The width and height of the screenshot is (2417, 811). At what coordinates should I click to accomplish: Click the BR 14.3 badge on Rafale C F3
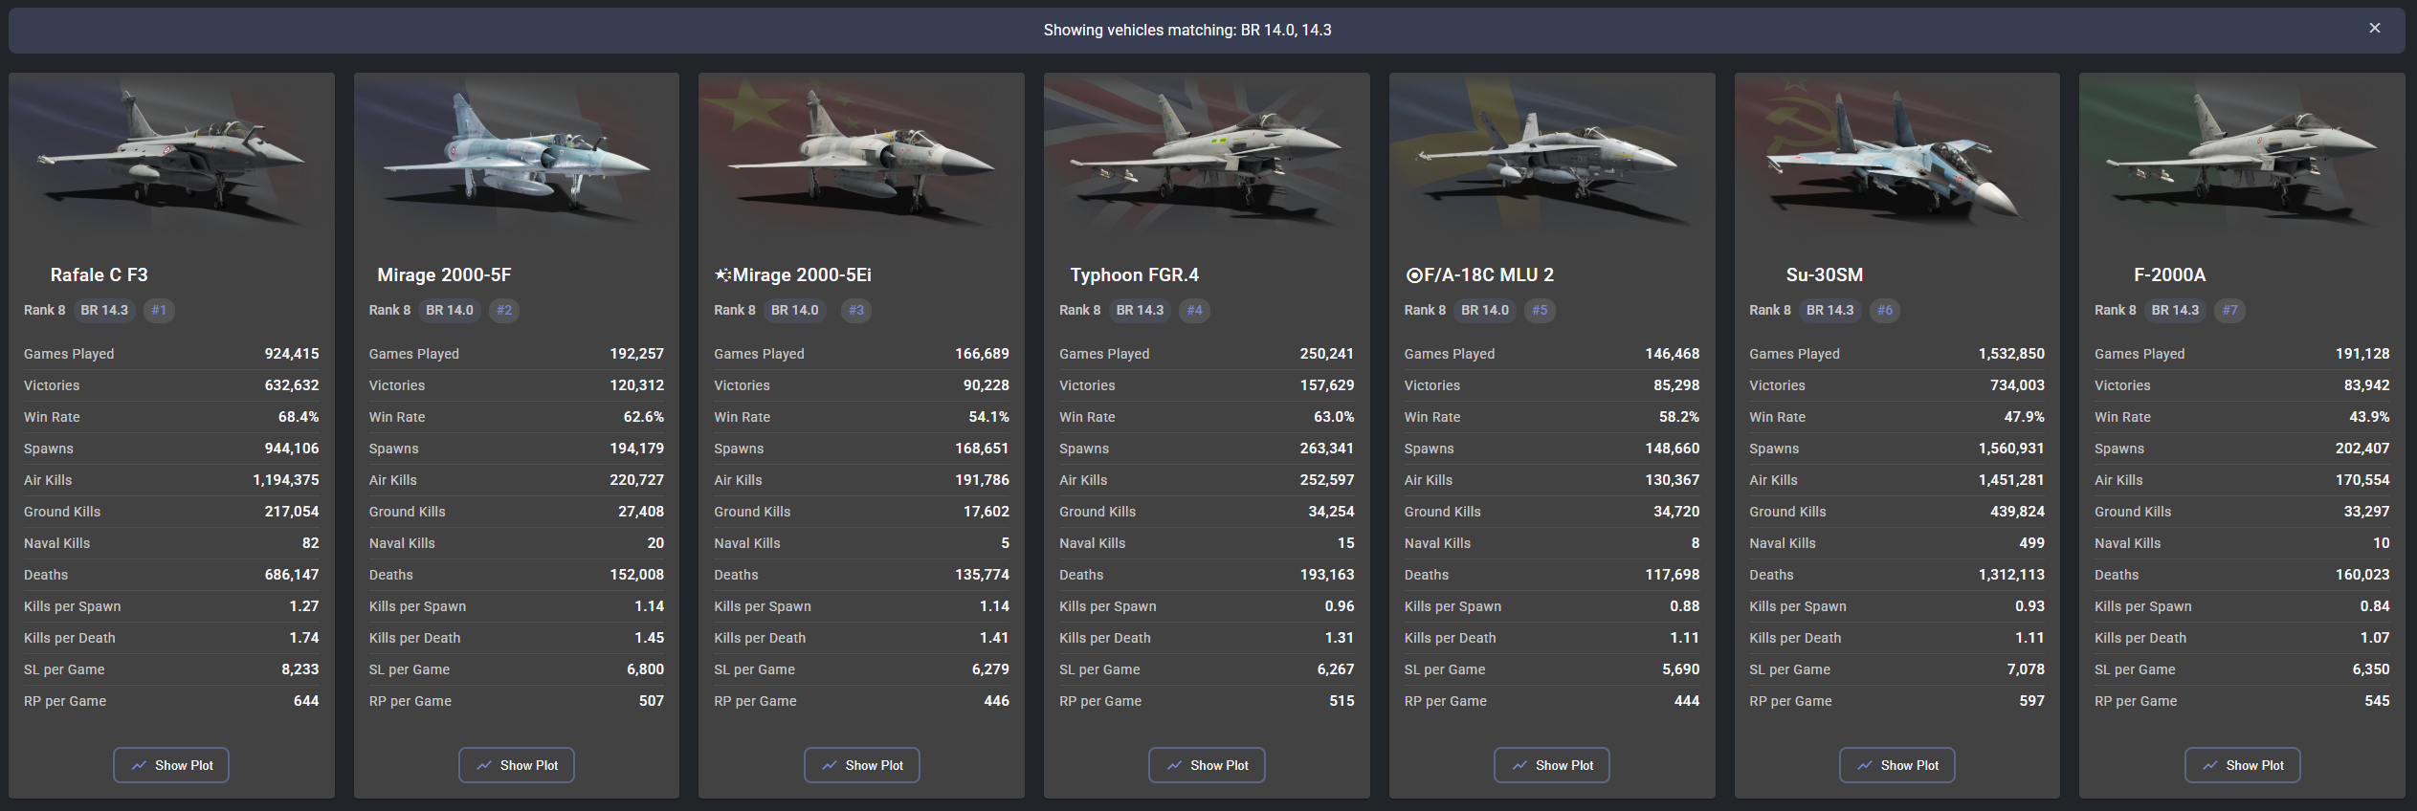(x=104, y=310)
